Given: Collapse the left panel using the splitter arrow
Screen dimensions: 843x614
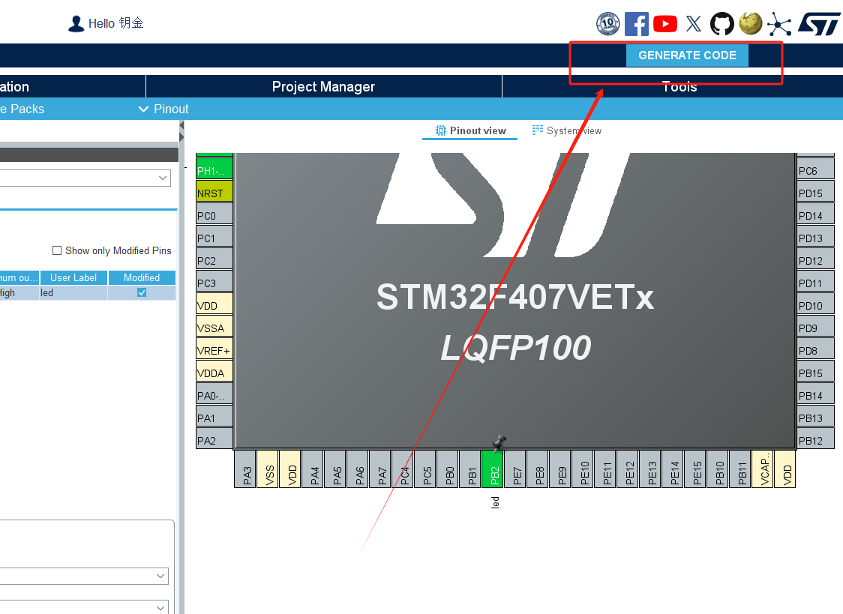Looking at the screenshot, I should 181,135.
